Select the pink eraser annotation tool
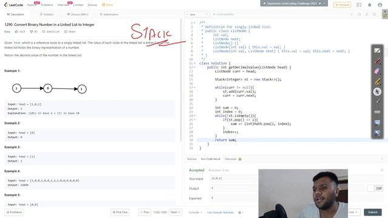The width and height of the screenshot is (388, 218). [377, 71]
